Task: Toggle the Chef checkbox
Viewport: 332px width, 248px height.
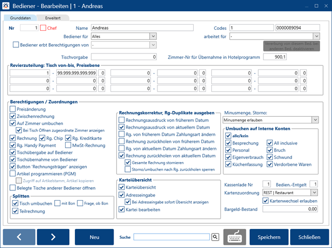Action: [43, 28]
